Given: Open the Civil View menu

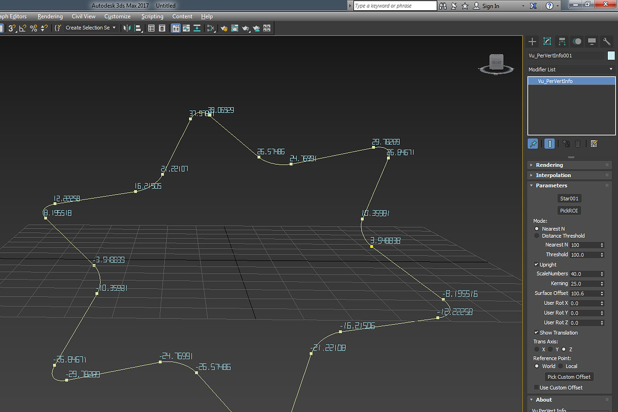Looking at the screenshot, I should coord(83,16).
